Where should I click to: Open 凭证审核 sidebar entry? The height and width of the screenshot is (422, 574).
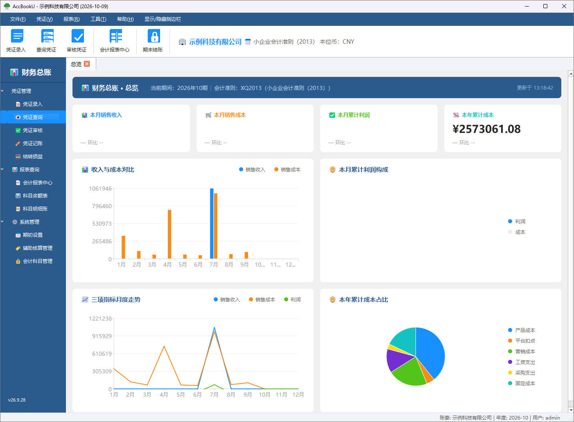coord(33,130)
